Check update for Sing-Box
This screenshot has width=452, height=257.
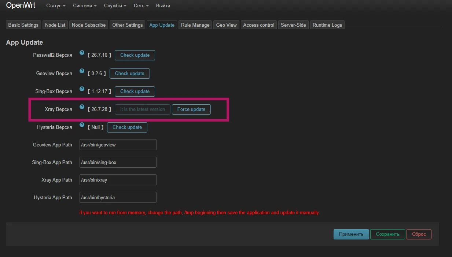(x=135, y=92)
